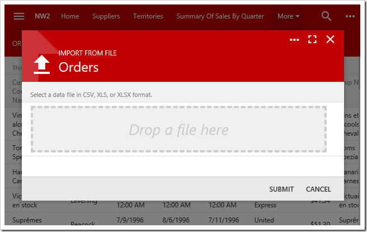Click the $51.30 freight value

coord(320,224)
